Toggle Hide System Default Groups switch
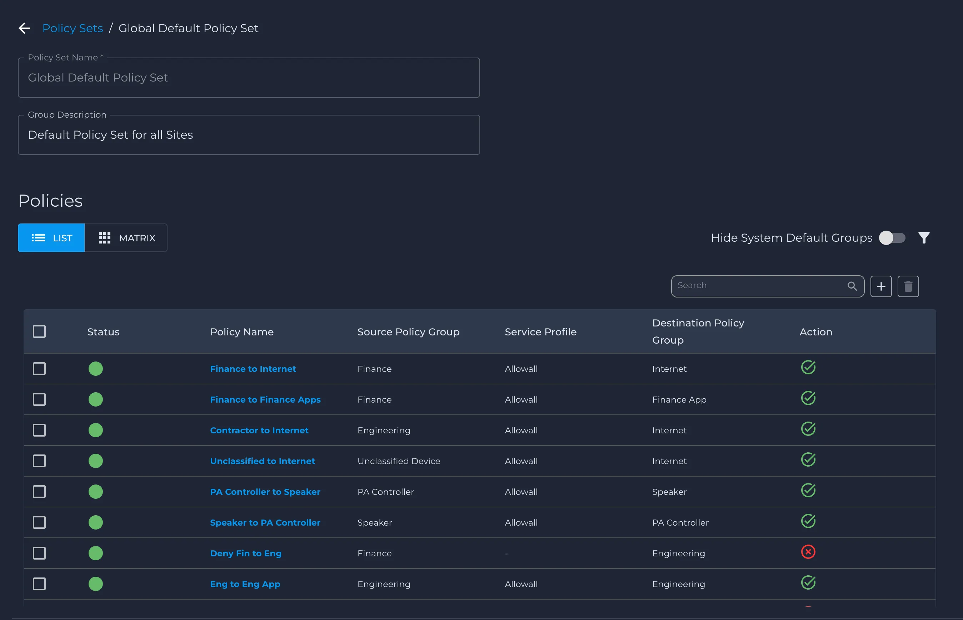 tap(892, 238)
